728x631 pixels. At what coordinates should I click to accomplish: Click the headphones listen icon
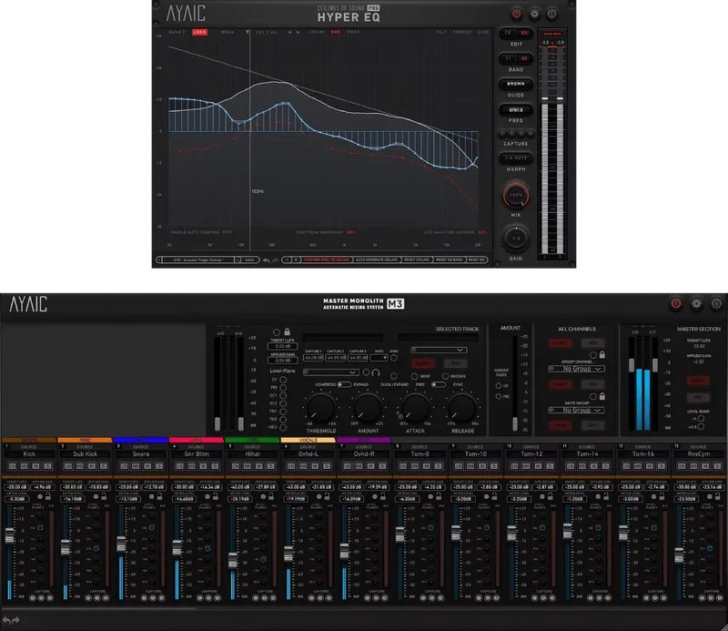coord(376,372)
